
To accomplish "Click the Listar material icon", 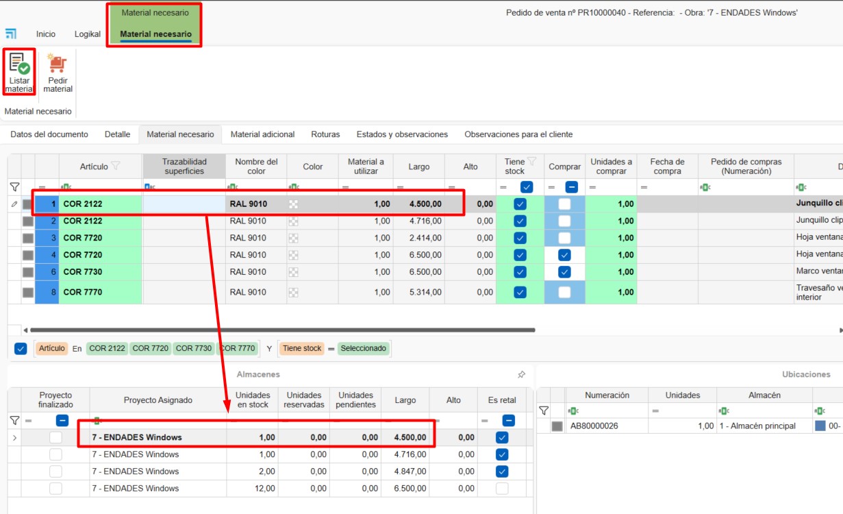I will click(x=19, y=64).
